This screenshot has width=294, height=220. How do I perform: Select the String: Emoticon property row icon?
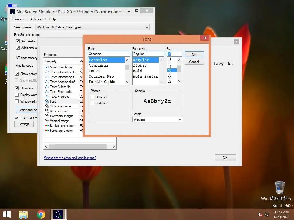(47, 67)
